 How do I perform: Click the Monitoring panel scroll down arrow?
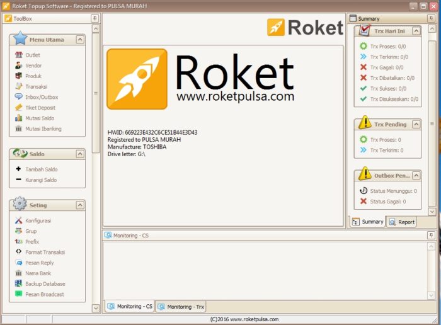[431, 295]
